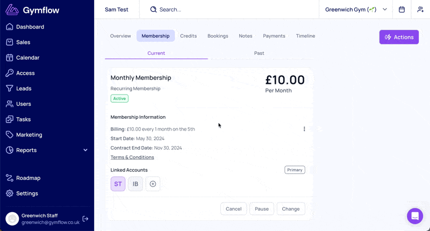Open the calendar icon in top bar
Viewport: 430px width, 231px height.
click(402, 10)
